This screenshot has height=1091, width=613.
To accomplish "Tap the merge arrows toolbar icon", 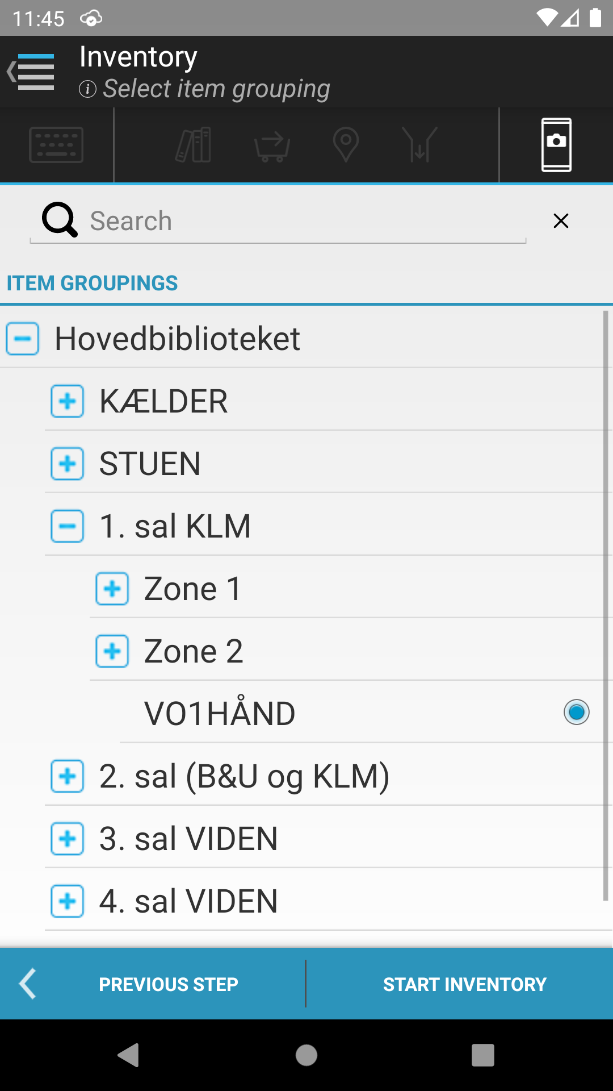I will (x=419, y=145).
